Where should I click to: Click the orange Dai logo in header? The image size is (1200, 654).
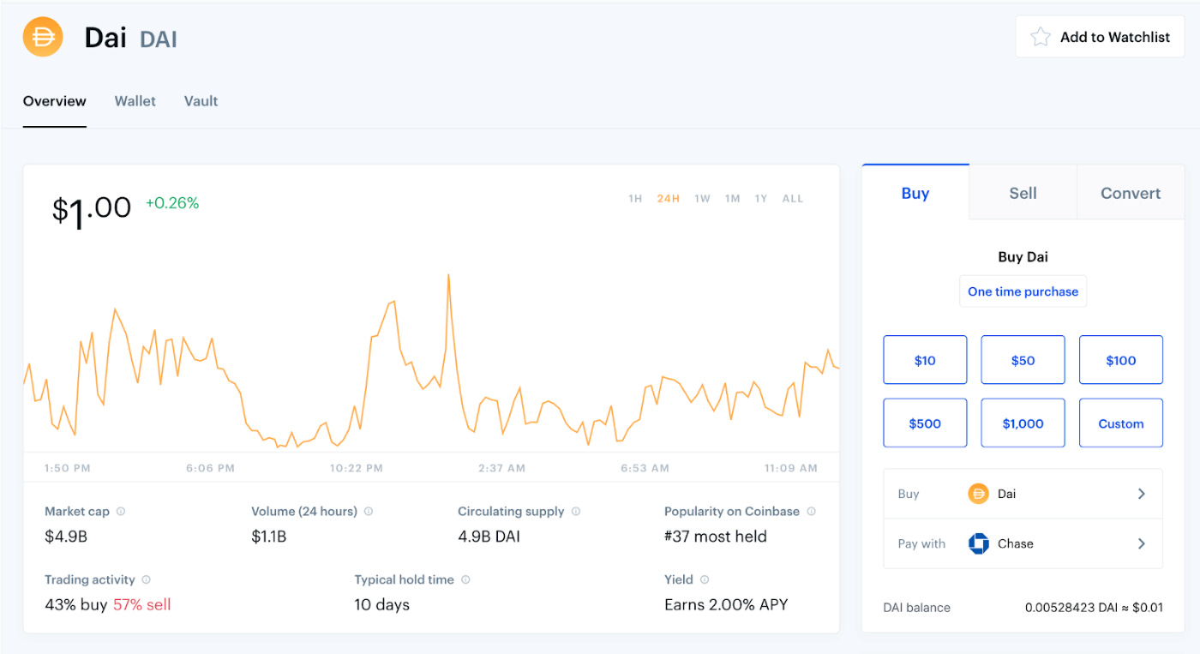pyautogui.click(x=43, y=37)
